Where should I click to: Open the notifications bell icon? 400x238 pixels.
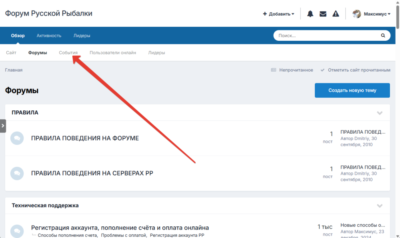[310, 14]
